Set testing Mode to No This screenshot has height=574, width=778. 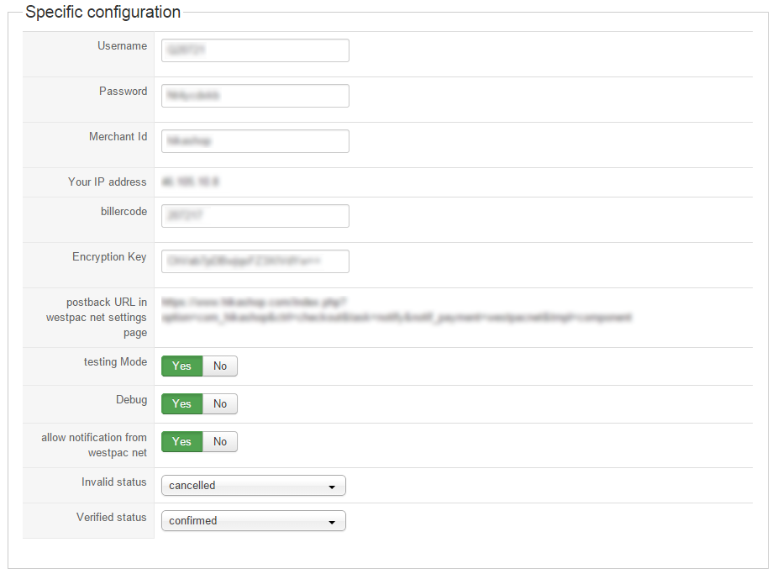[220, 366]
